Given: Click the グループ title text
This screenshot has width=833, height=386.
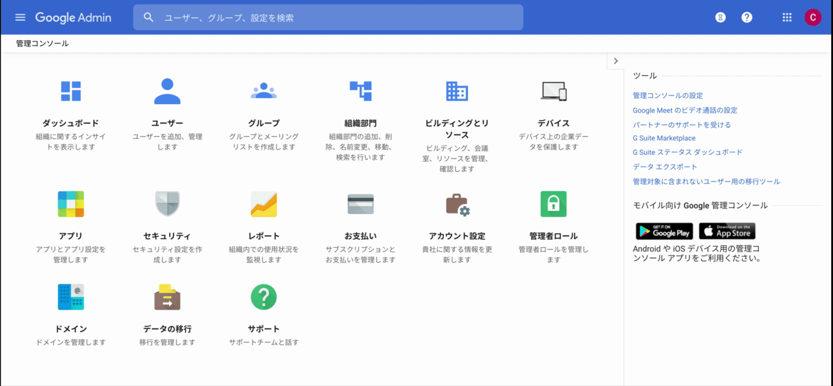Looking at the screenshot, I should tap(263, 123).
